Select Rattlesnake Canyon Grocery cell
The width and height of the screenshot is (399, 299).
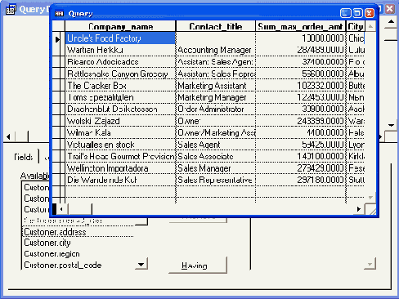point(120,74)
